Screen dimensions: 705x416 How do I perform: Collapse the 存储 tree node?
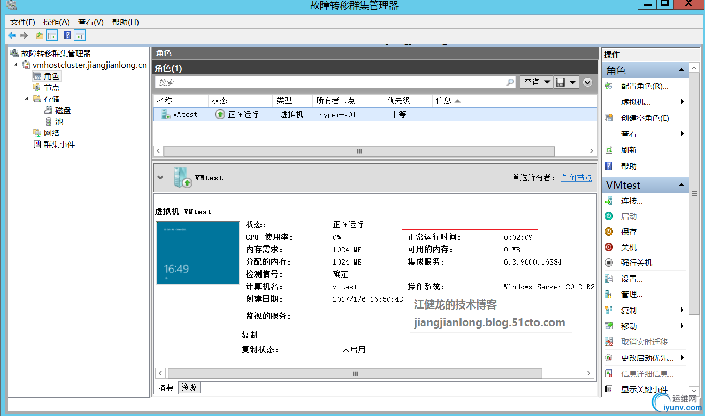pyautogui.click(x=27, y=99)
